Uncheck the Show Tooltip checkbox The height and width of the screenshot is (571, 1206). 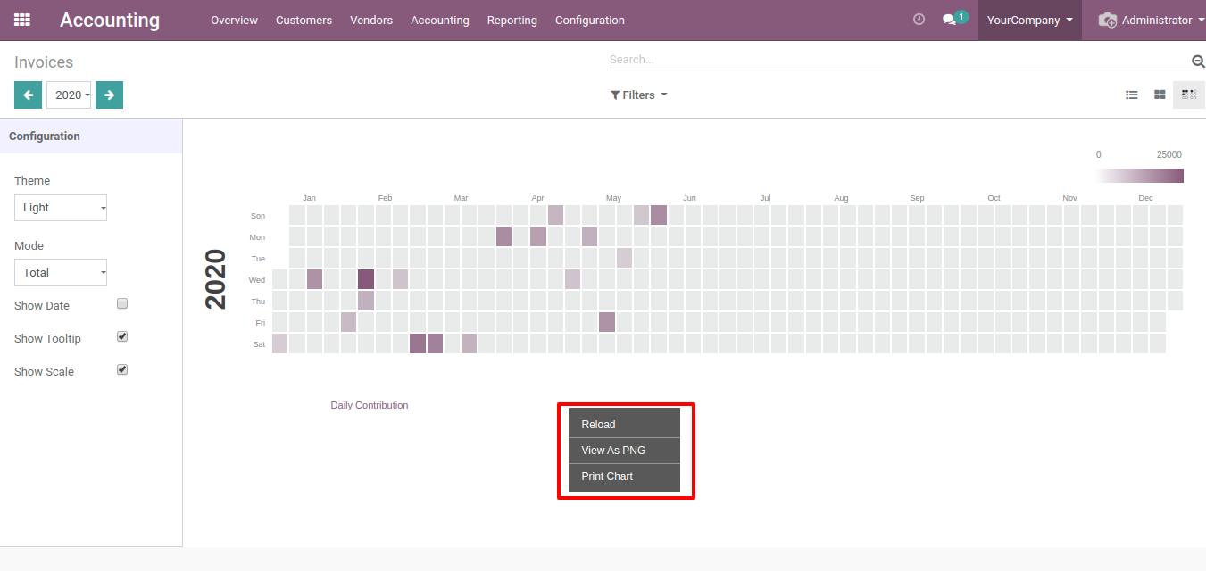(x=122, y=337)
